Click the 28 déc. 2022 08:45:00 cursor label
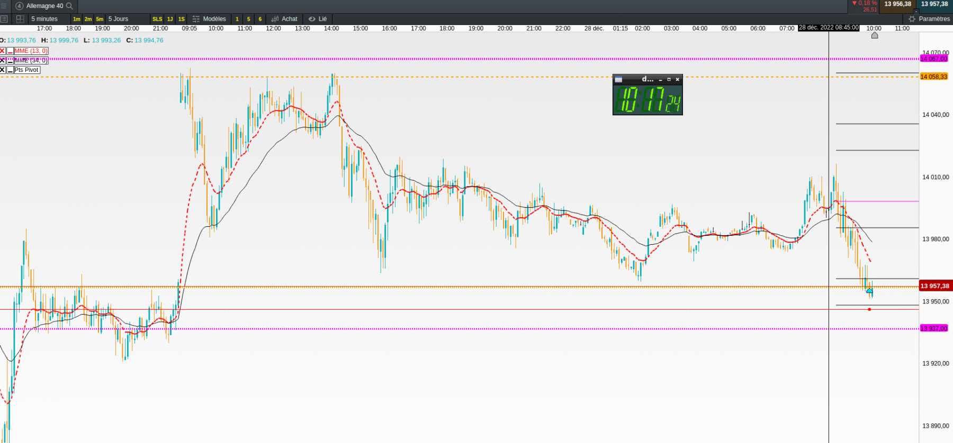953x443 pixels. click(829, 28)
